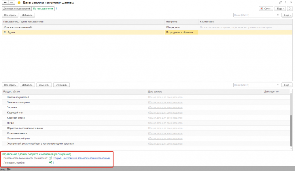Click the Общая дата link for Кассовая смена
The image size is (295, 171).
165,118
